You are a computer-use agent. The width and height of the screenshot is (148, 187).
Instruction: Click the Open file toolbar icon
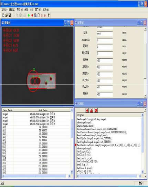(x=7, y=15)
